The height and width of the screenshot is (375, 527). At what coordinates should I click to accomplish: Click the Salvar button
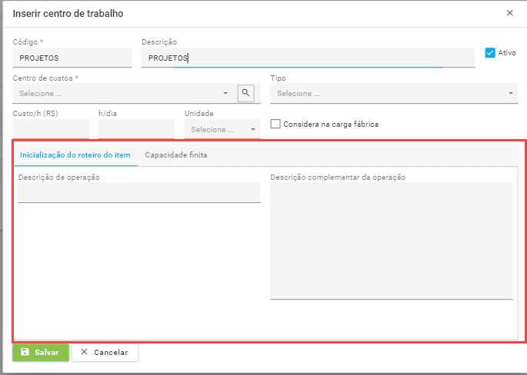point(40,352)
